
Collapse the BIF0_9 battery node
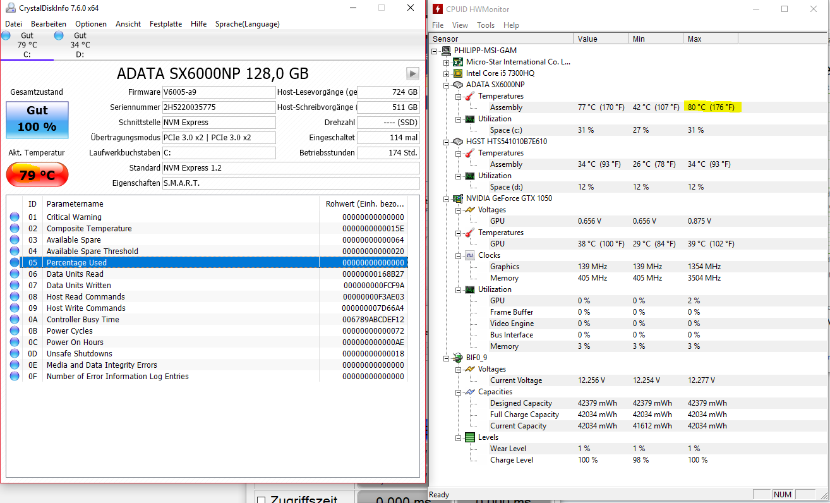click(x=447, y=358)
